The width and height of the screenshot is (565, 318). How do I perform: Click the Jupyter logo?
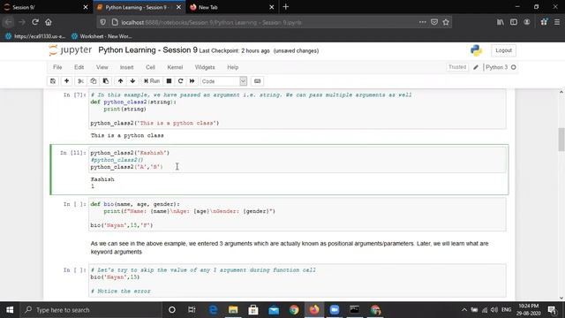71,50
